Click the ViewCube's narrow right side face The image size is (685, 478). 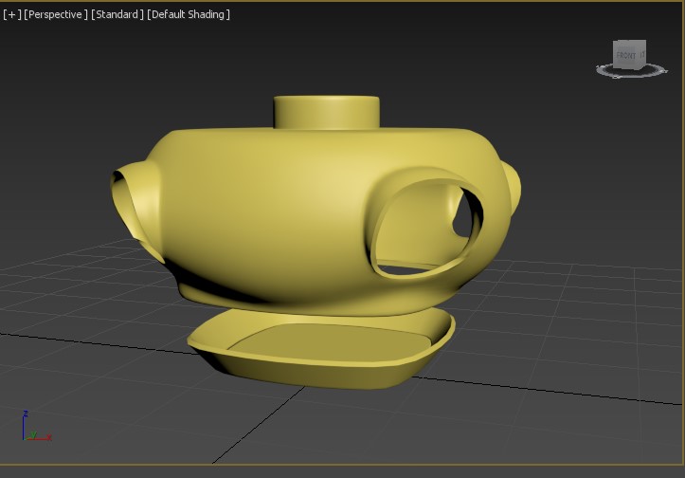pos(644,56)
